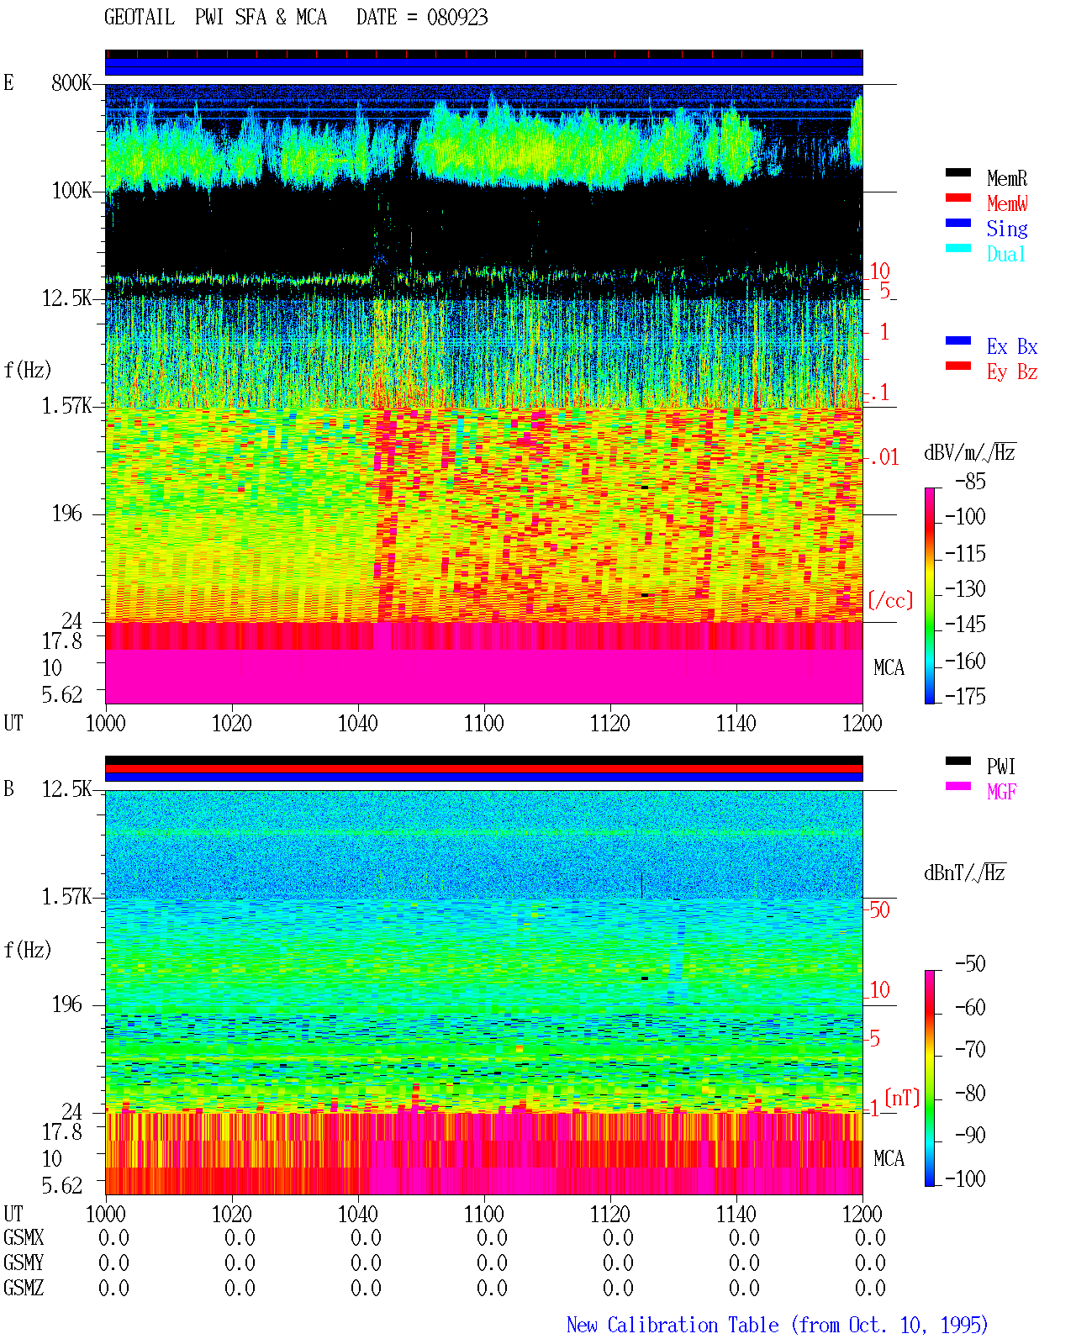Click the GSMX row label
The image size is (1076, 1339).
(x=24, y=1238)
